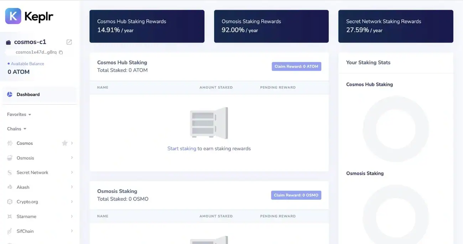Expand the Starname chain chevron
Screen dimensions: 463x244
tap(72, 216)
